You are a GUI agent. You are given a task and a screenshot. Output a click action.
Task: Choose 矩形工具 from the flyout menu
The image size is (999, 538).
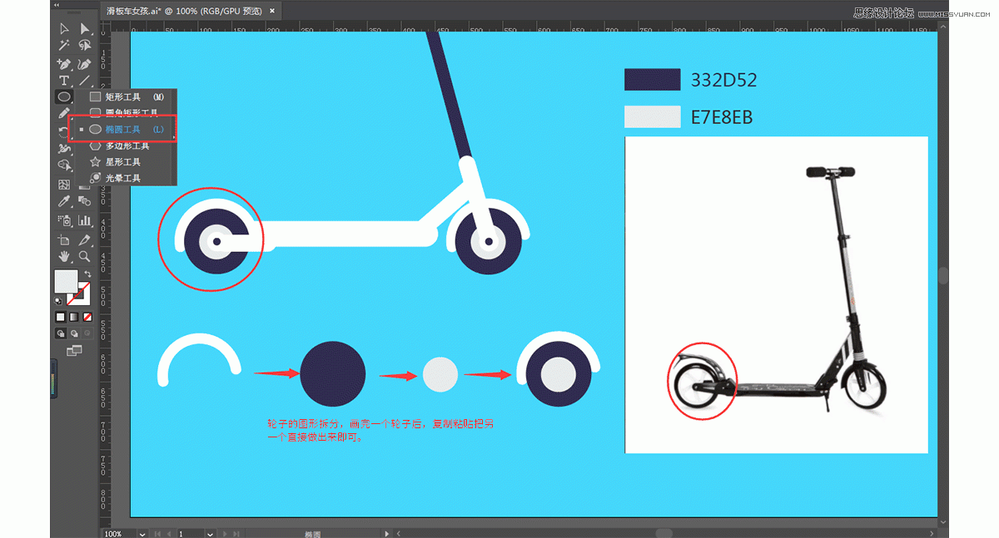pyautogui.click(x=122, y=97)
